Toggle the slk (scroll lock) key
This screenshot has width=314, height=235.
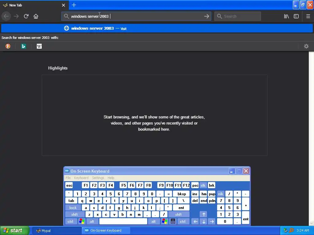tap(203, 185)
